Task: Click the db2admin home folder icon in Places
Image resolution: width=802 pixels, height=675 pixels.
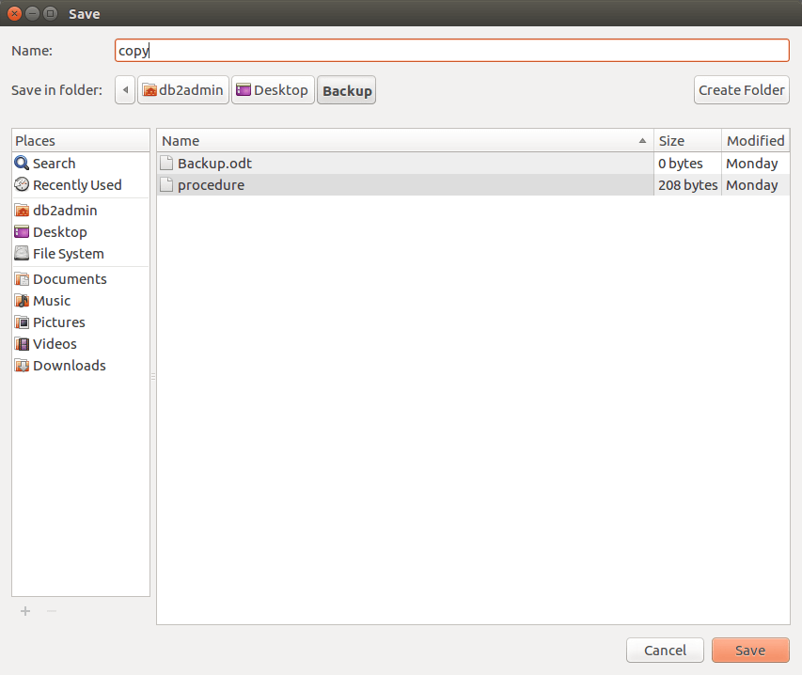Action: [x=23, y=211]
